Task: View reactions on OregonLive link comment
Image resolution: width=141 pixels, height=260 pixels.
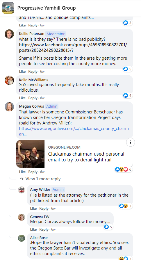Action: pos(124,169)
